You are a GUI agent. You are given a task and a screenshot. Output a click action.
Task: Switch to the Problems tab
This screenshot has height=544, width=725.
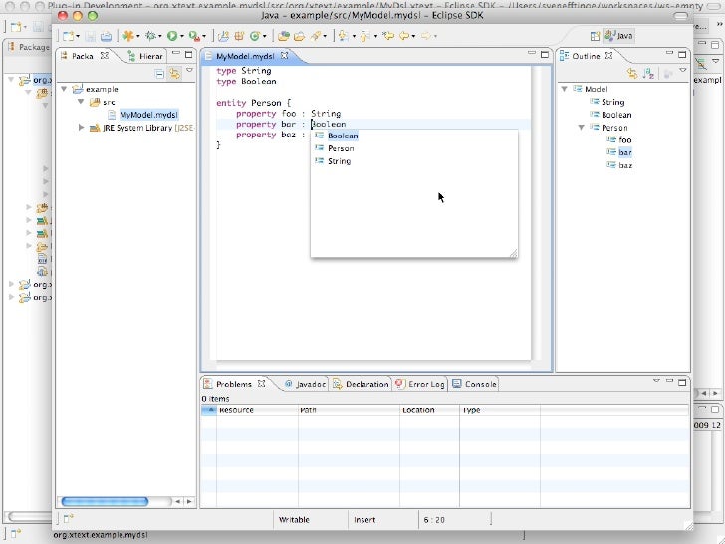(x=233, y=384)
